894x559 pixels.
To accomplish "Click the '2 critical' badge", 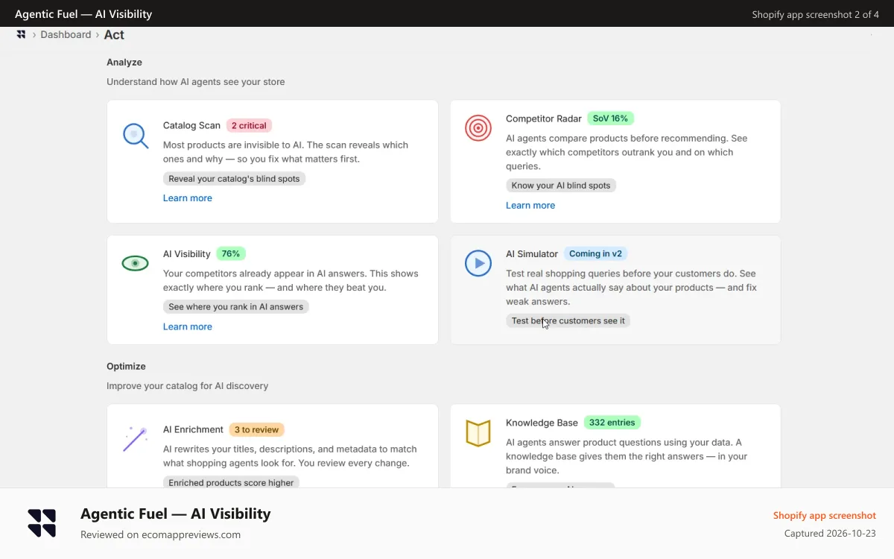I will point(249,125).
